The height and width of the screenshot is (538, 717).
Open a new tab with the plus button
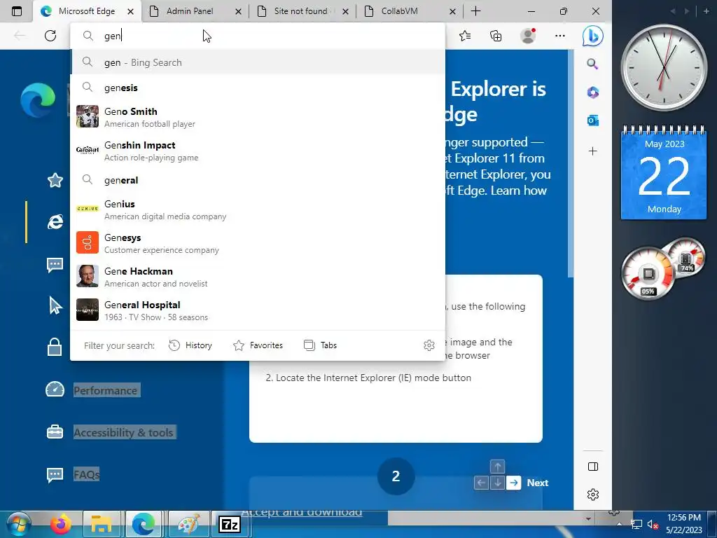pyautogui.click(x=475, y=11)
